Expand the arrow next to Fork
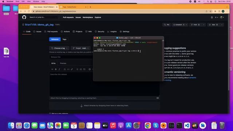 point(204,25)
